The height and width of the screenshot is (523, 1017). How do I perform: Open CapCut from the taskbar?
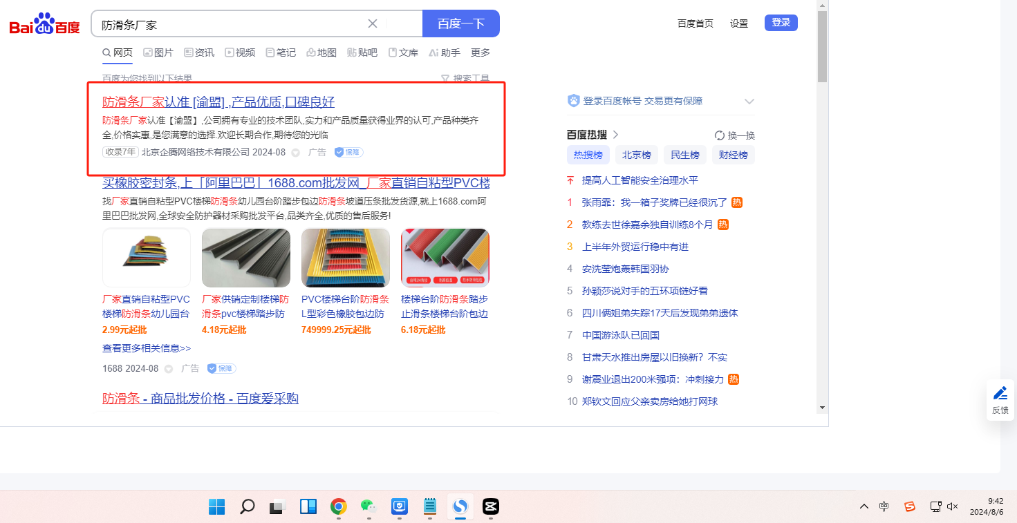[490, 507]
